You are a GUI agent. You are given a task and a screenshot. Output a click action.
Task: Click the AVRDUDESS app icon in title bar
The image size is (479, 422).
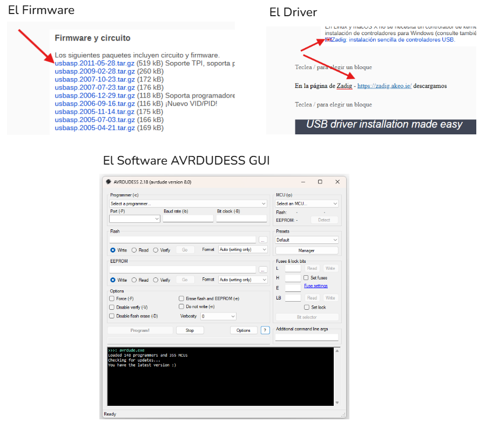click(x=108, y=182)
